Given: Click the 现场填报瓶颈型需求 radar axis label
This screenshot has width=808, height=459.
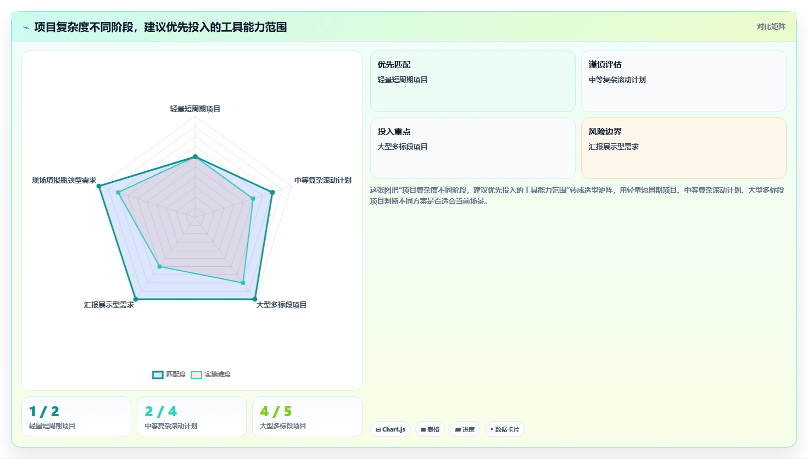Looking at the screenshot, I should pos(64,180).
